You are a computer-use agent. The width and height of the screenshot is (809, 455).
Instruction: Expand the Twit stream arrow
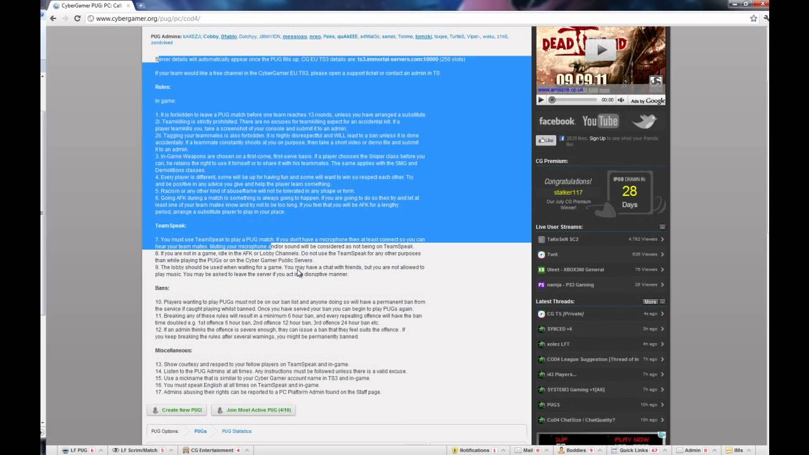click(662, 254)
